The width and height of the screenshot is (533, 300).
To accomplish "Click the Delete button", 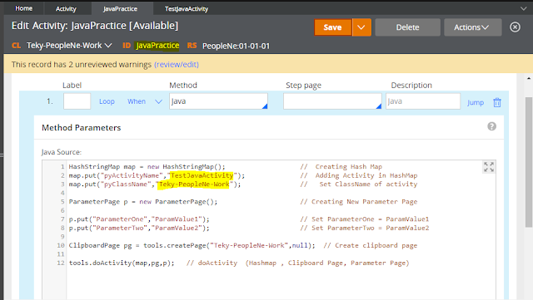I will [407, 27].
